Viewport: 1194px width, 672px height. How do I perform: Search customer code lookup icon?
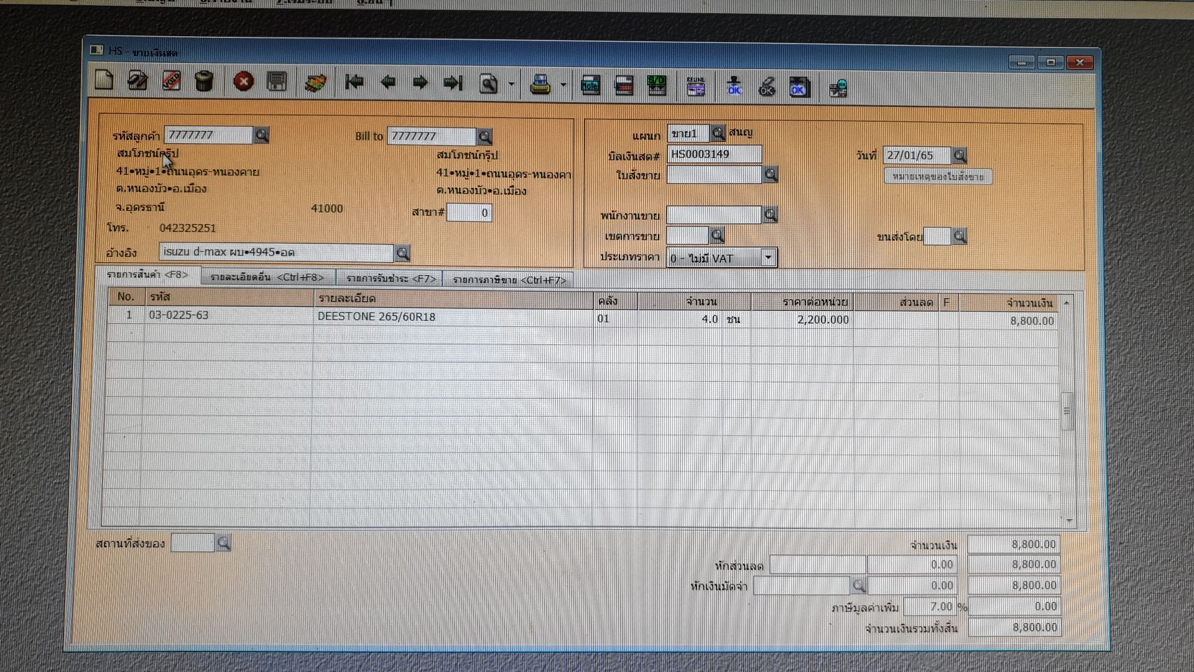[262, 135]
